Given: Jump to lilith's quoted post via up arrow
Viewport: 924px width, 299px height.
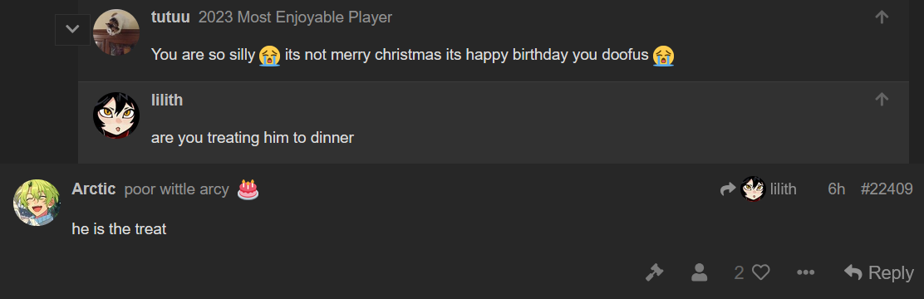Looking at the screenshot, I should (x=882, y=100).
